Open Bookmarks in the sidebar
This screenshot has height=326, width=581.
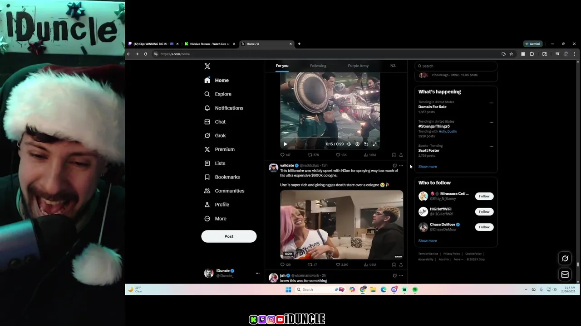click(x=222, y=177)
